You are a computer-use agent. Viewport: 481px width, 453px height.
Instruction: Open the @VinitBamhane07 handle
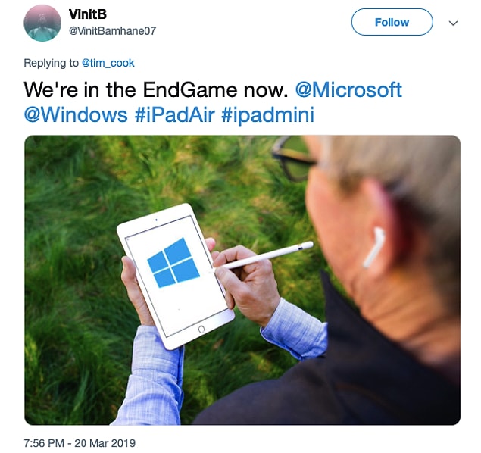(112, 30)
